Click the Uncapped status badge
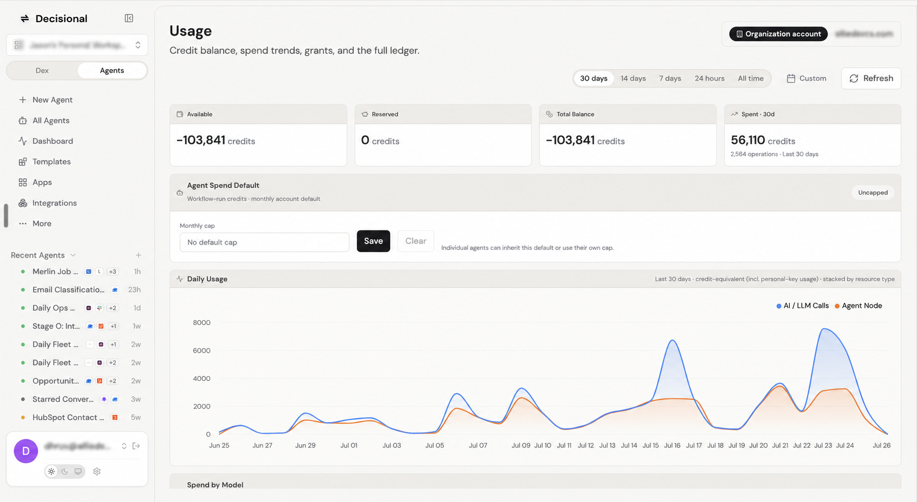 click(873, 193)
